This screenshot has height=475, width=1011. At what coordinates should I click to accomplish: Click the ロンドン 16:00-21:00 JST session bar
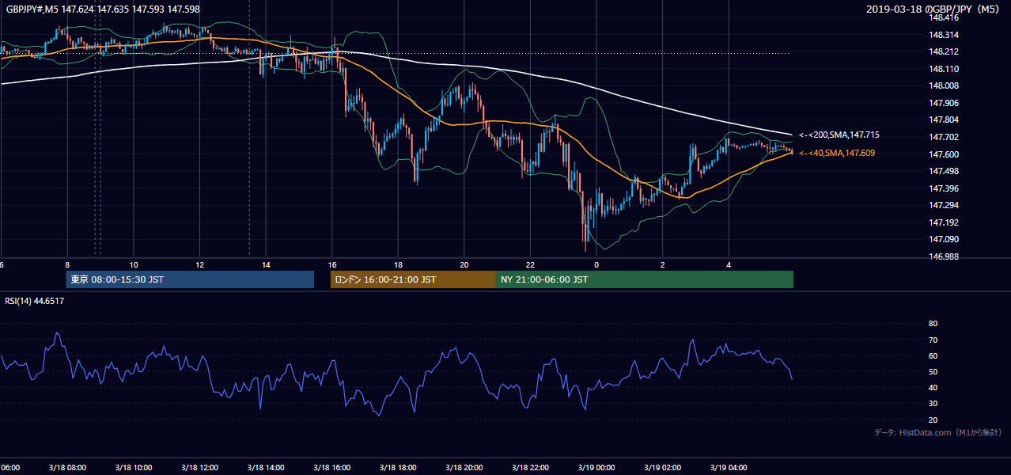click(x=413, y=279)
